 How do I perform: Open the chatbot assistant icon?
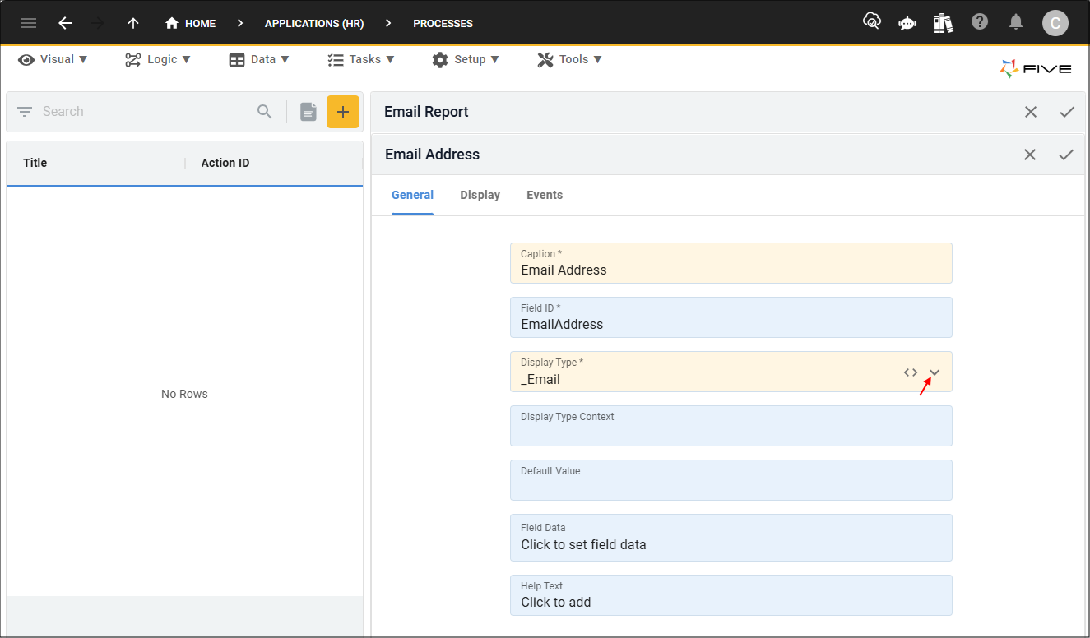[x=907, y=23]
